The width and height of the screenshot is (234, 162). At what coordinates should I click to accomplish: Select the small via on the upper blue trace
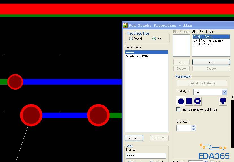click(x=15, y=82)
